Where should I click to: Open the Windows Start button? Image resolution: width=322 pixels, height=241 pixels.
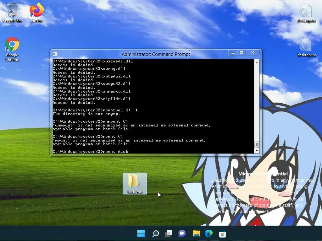point(141,233)
